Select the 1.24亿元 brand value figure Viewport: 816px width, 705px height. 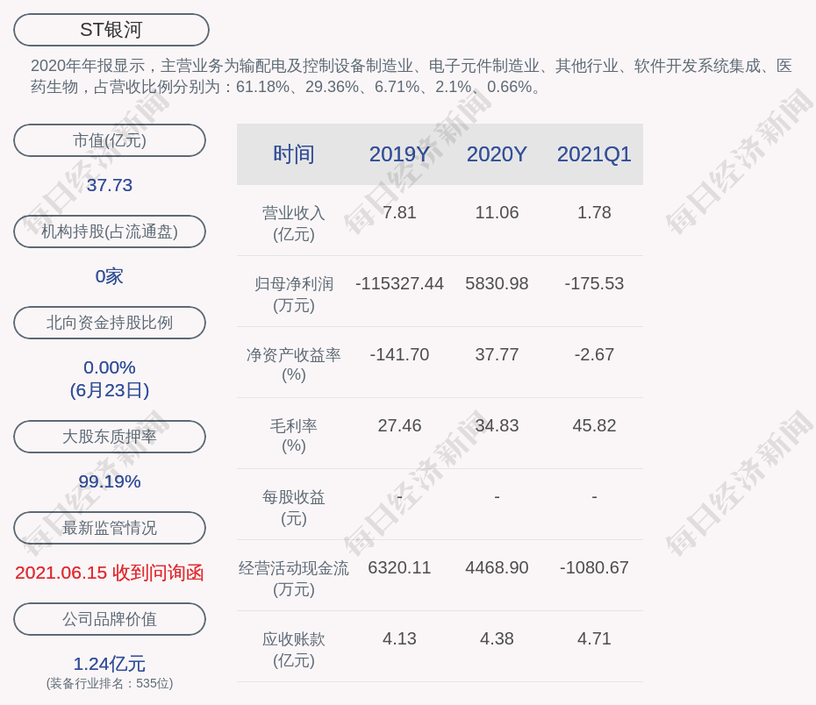[x=110, y=664]
